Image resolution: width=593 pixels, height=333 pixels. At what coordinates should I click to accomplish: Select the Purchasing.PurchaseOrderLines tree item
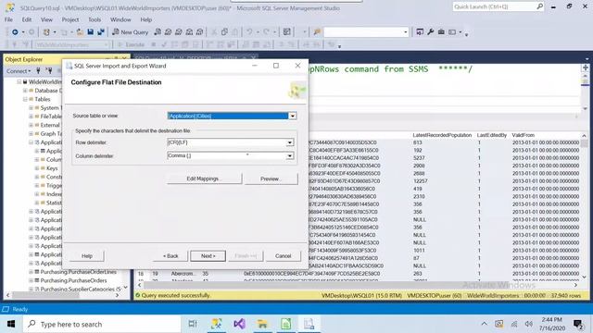click(78, 272)
